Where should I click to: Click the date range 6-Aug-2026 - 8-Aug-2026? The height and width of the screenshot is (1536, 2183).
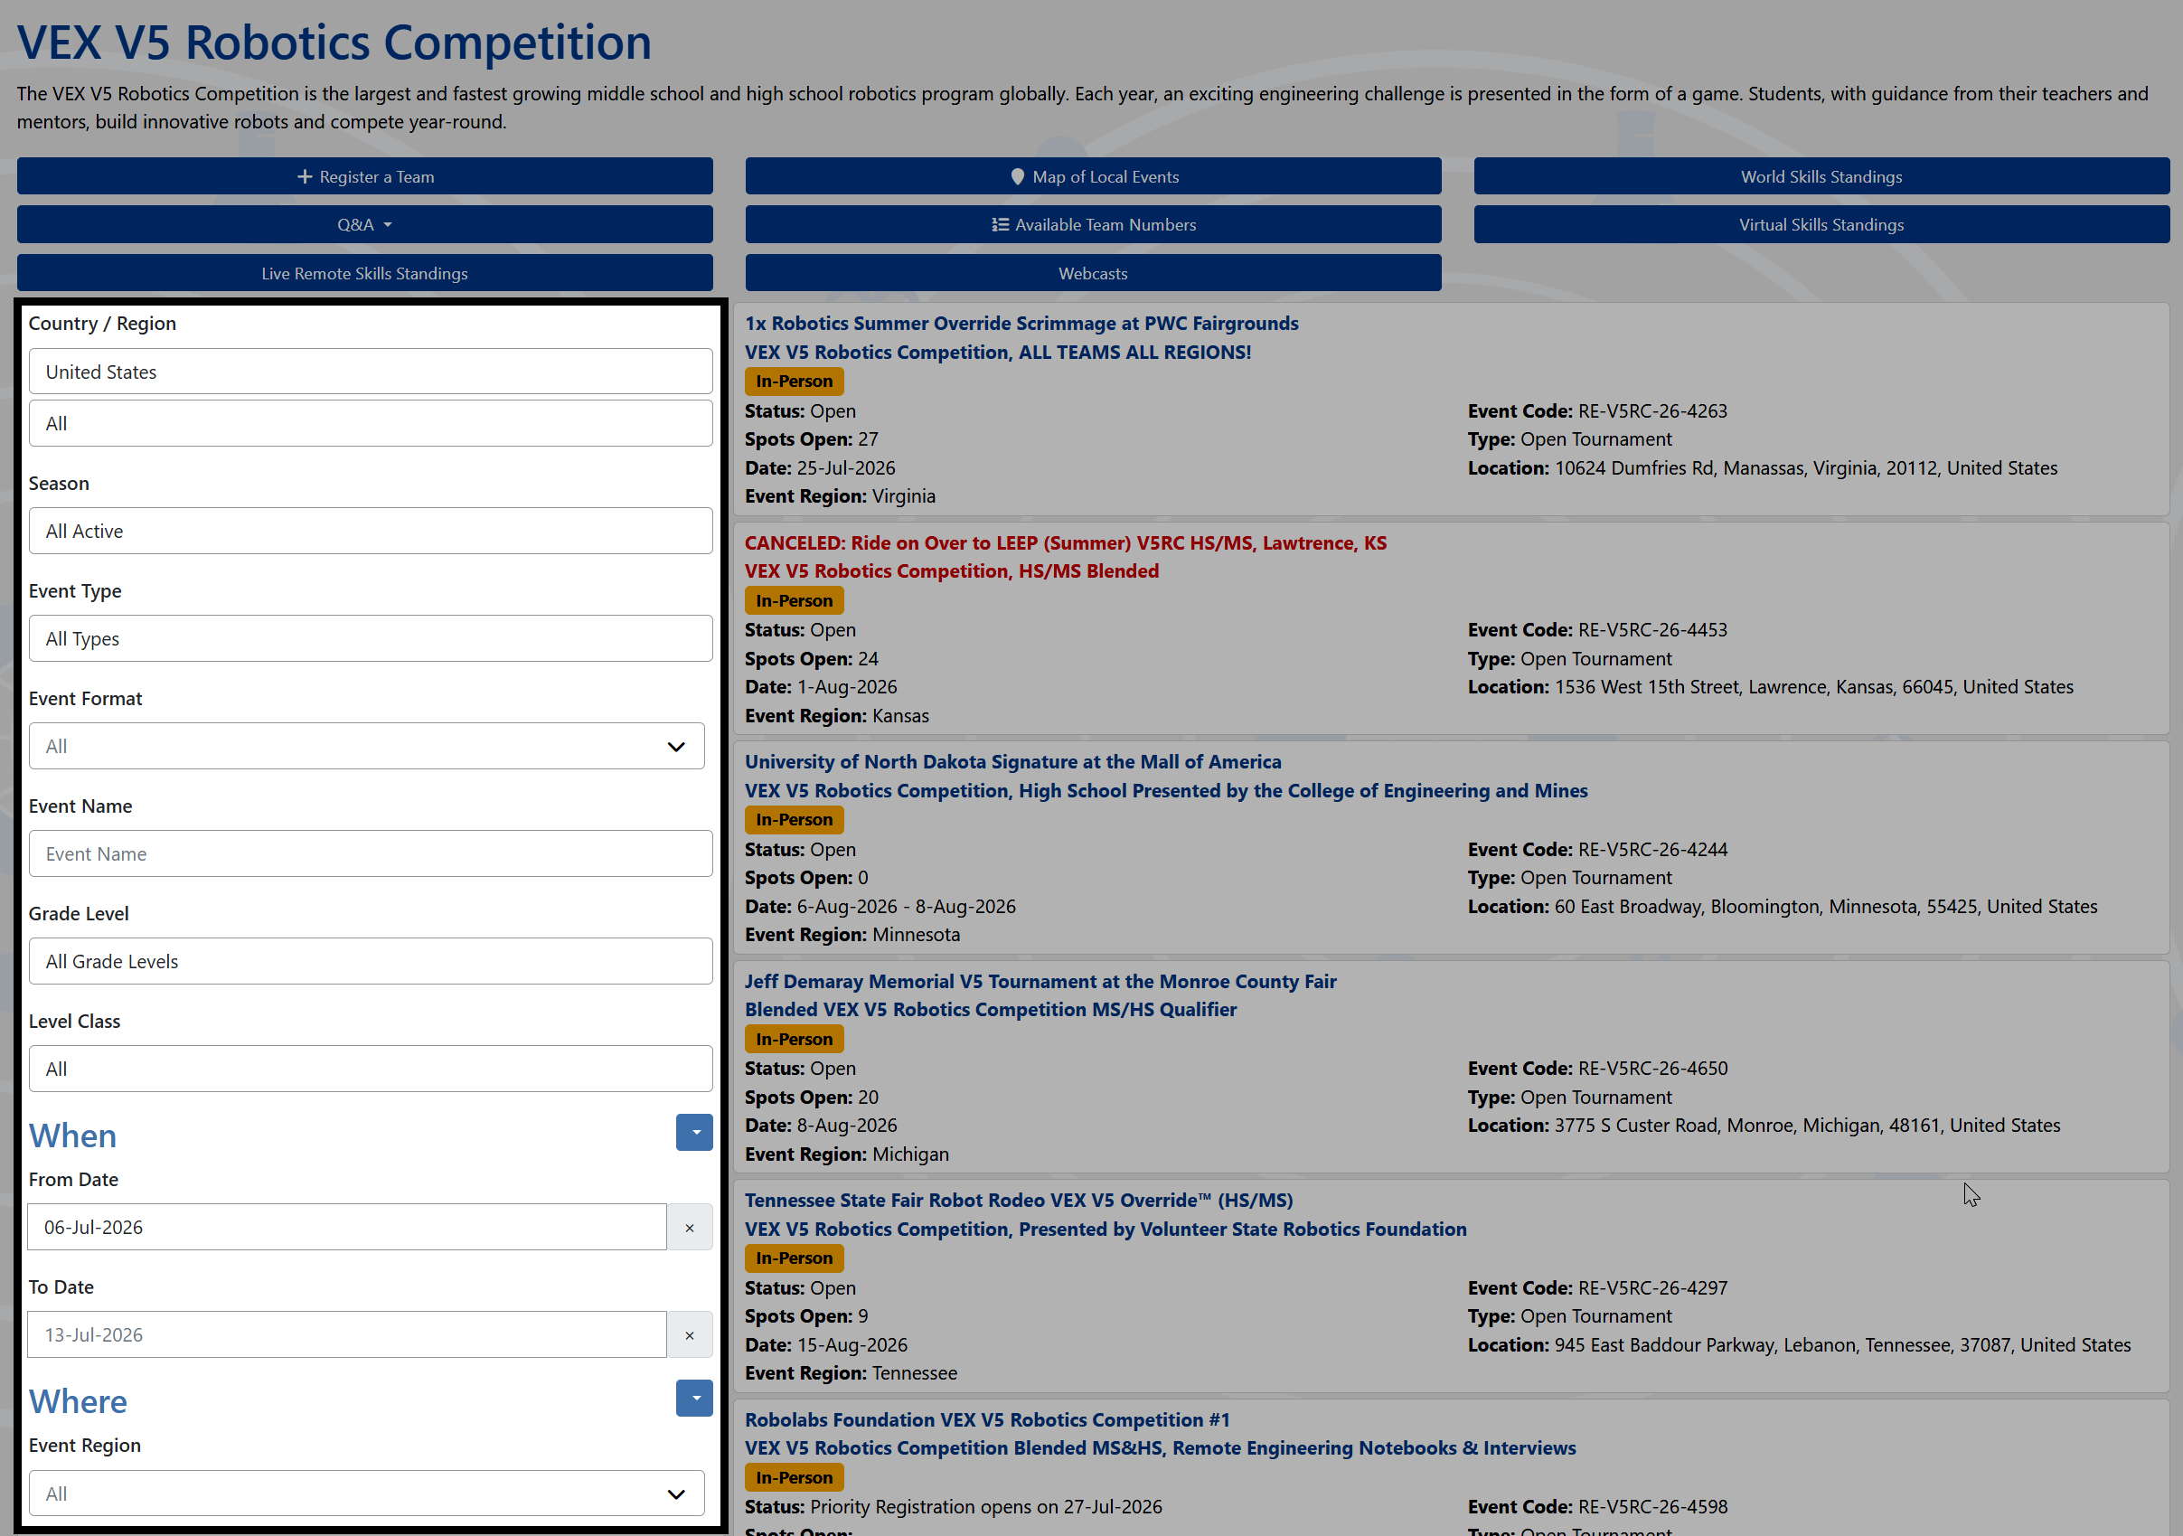[x=905, y=907]
